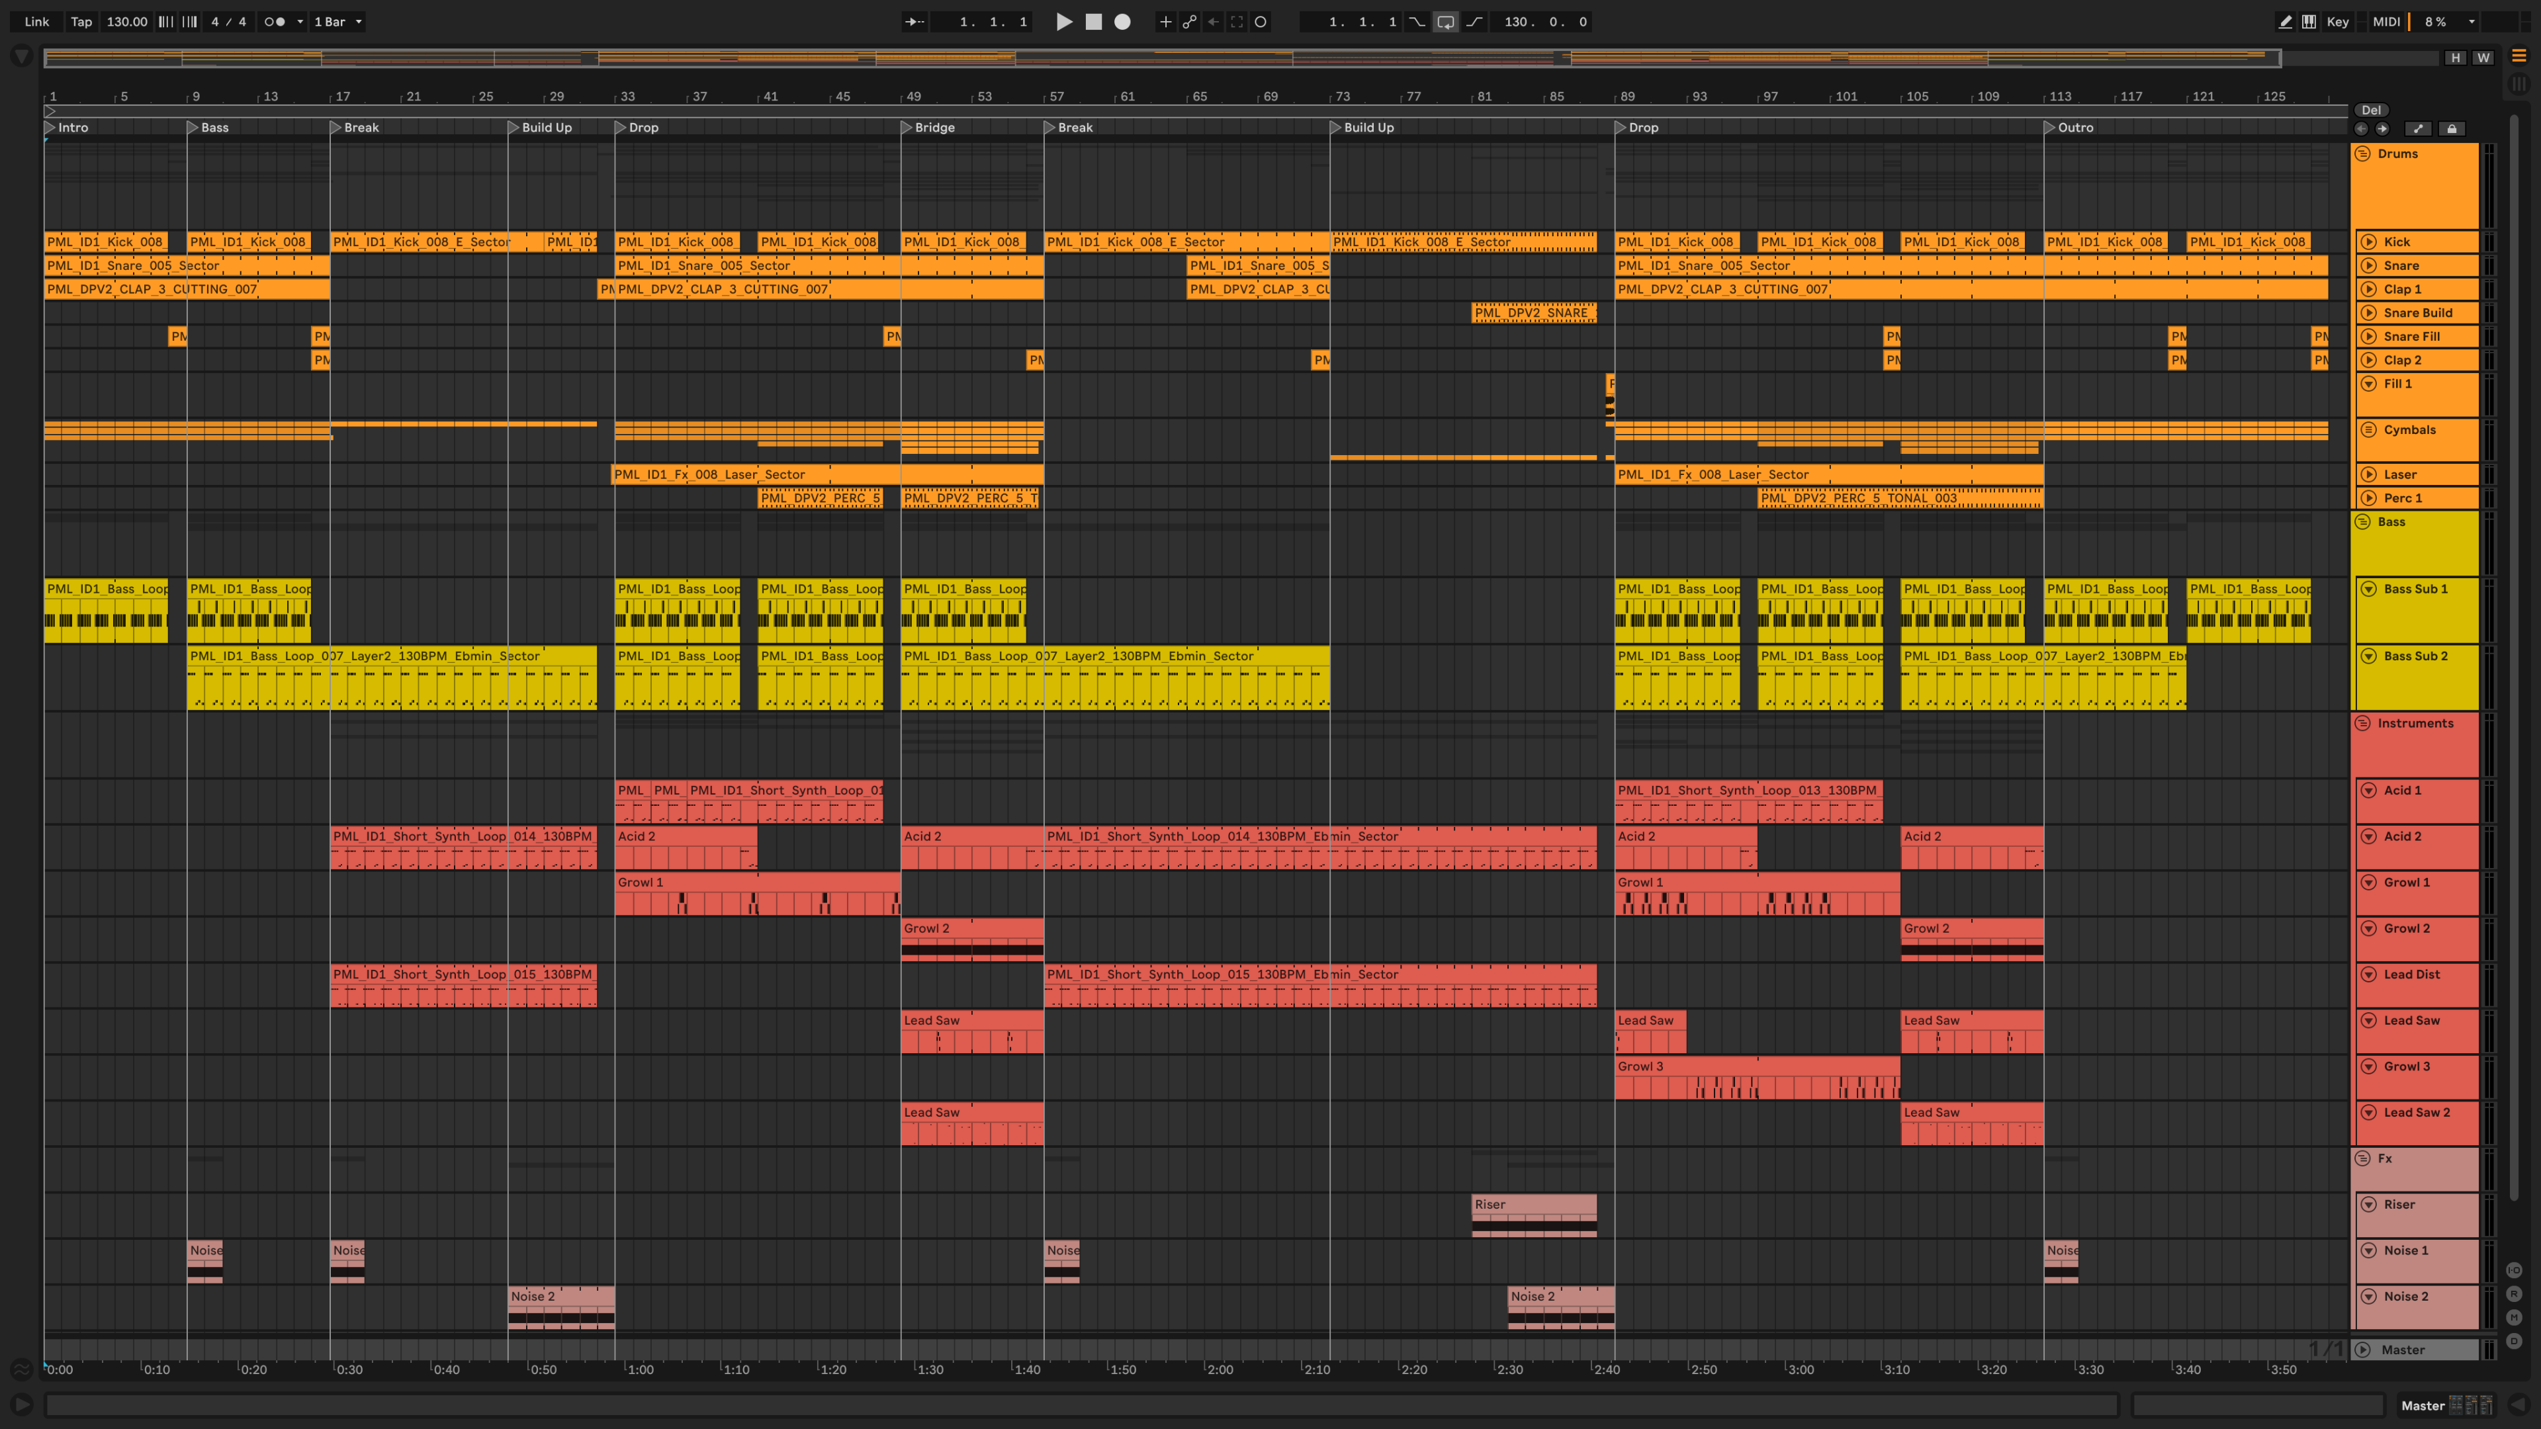This screenshot has width=2541, height=1429.
Task: Arm the Arrangement Record button
Action: click(1122, 22)
